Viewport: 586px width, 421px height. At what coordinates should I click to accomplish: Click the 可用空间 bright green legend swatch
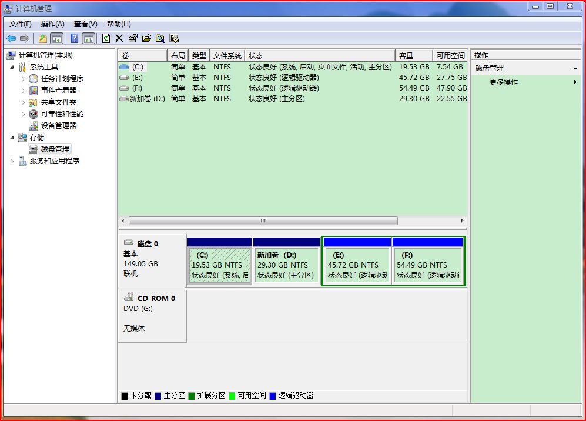click(232, 396)
